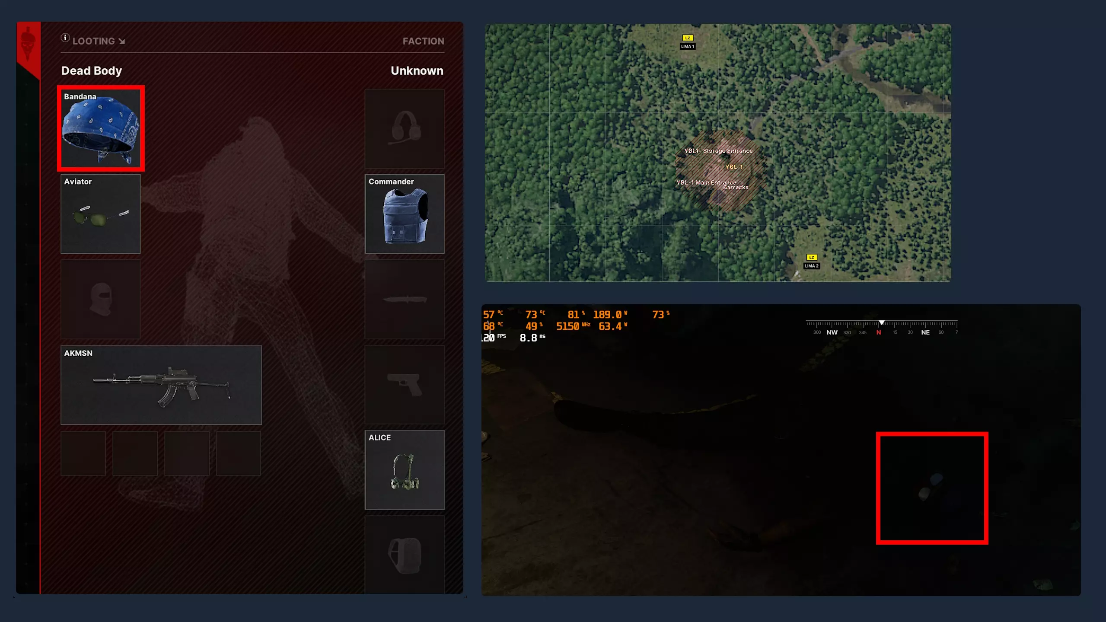Pick the Aviator sunglasses slot
The image size is (1106, 622).
[101, 214]
